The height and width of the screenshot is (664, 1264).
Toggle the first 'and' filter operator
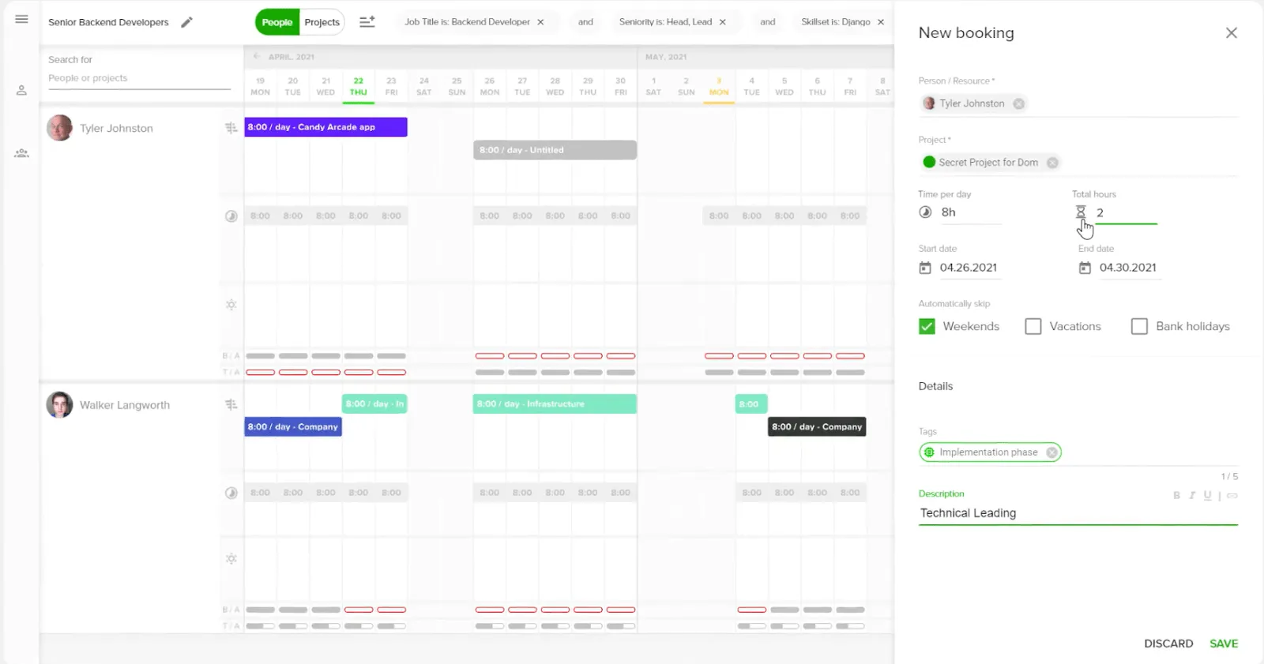pyautogui.click(x=585, y=22)
